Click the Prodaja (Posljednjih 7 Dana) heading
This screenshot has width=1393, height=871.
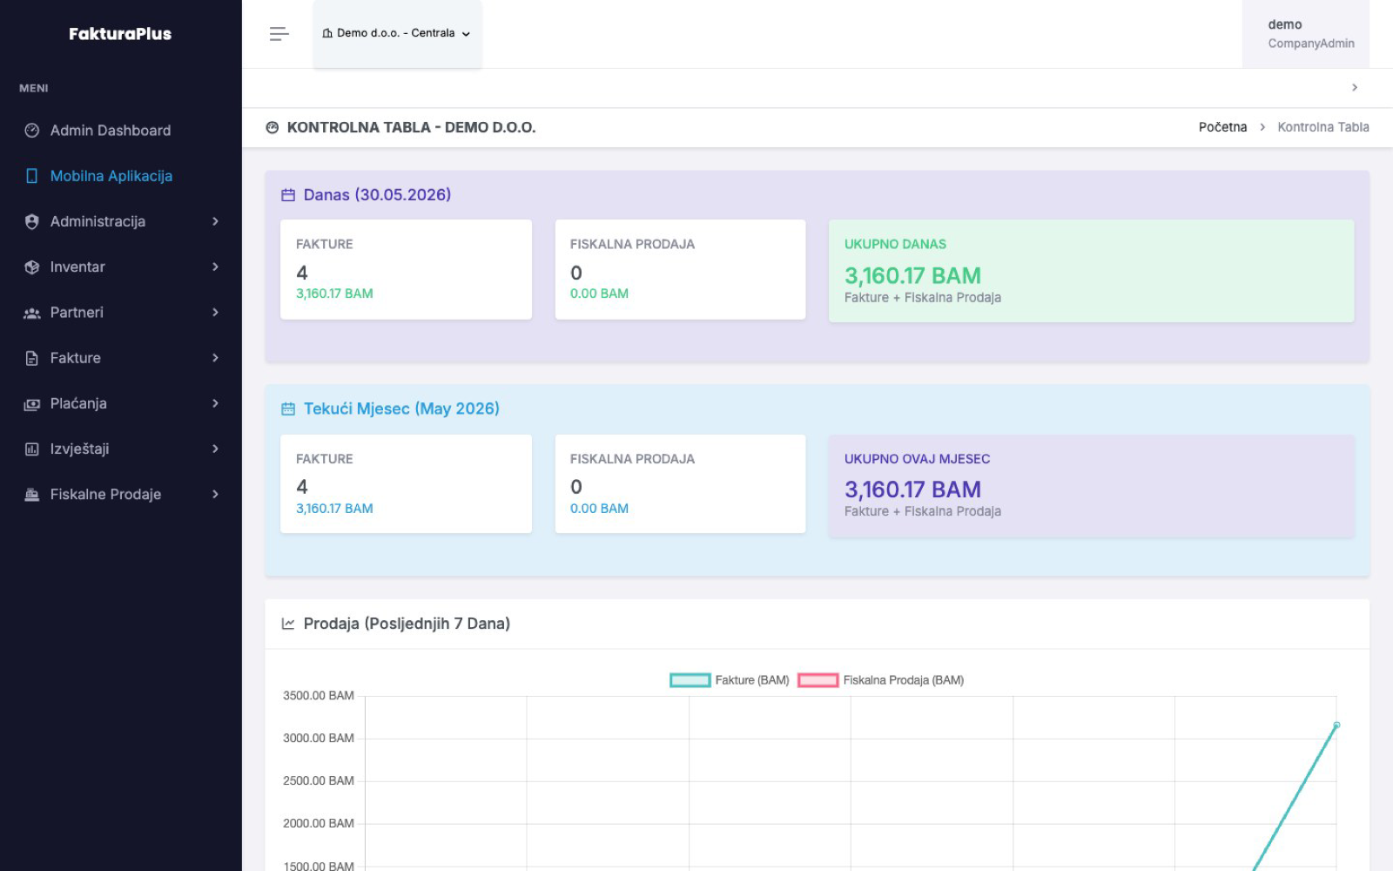pyautogui.click(x=407, y=624)
